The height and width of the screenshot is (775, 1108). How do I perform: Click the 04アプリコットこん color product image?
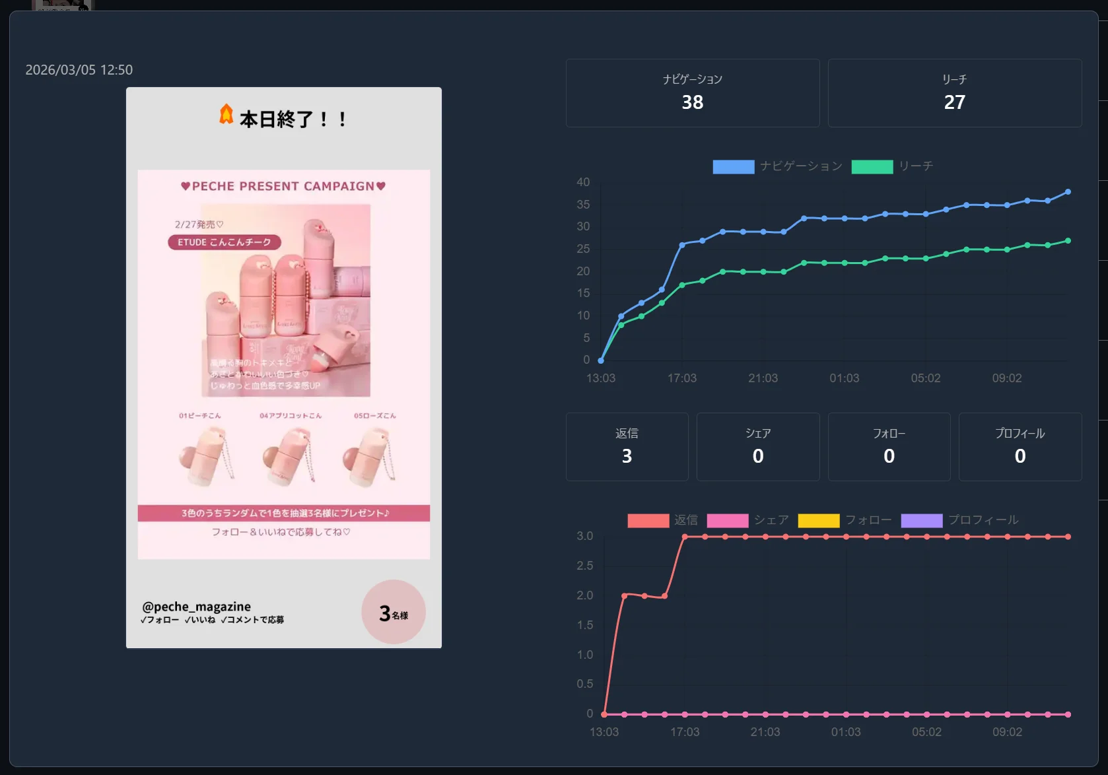tap(289, 457)
